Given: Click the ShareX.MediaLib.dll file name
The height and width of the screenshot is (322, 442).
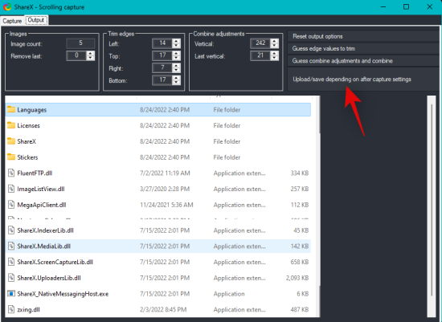Looking at the screenshot, I should pos(43,247).
